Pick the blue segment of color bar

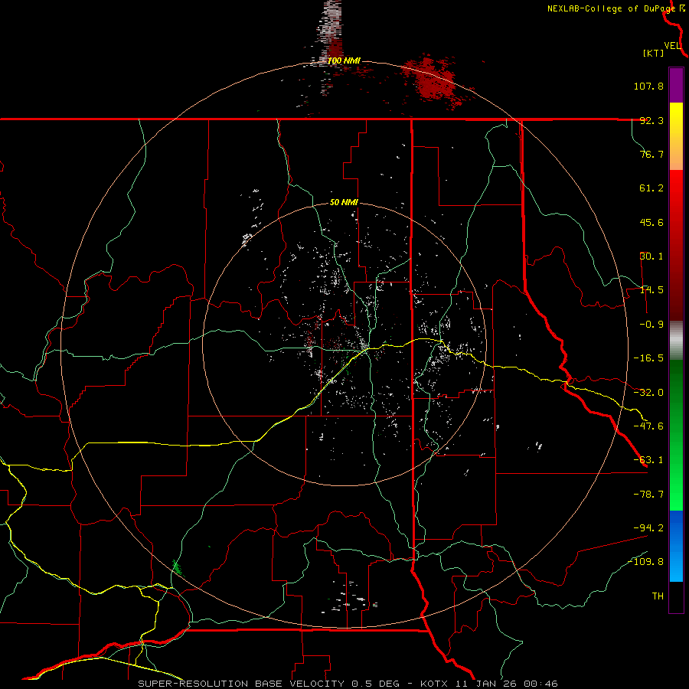(x=676, y=546)
